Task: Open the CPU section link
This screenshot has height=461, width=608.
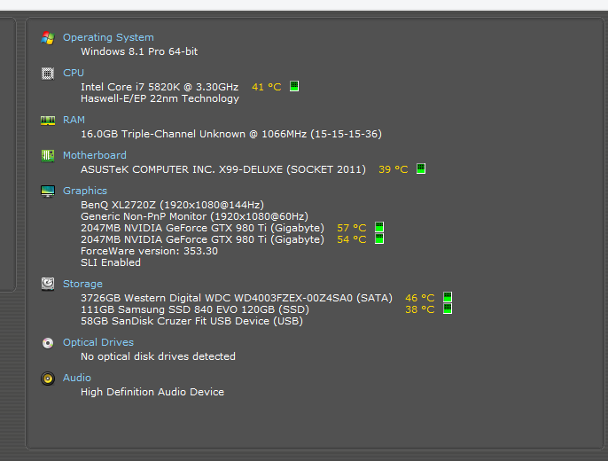Action: [x=74, y=73]
